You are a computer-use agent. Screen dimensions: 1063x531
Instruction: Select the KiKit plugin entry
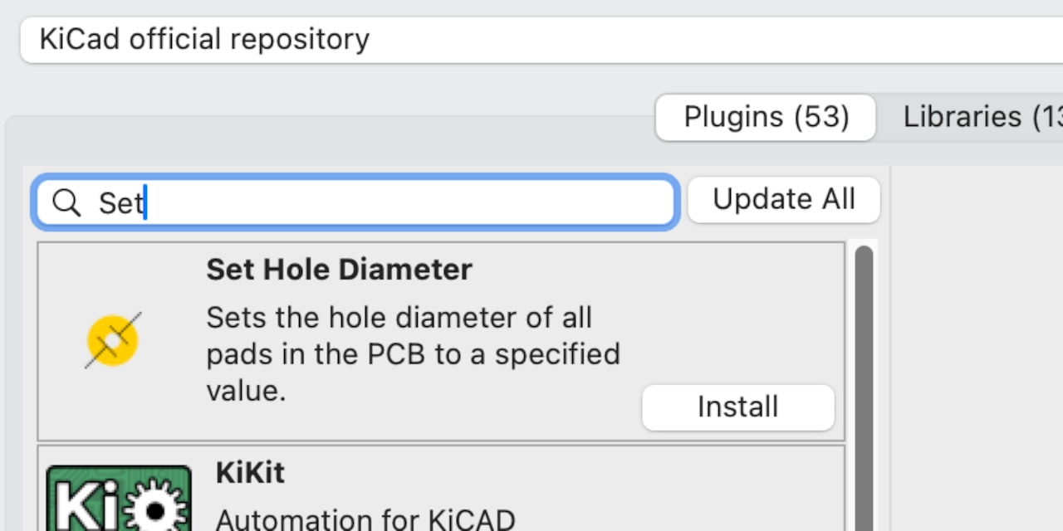(440, 490)
